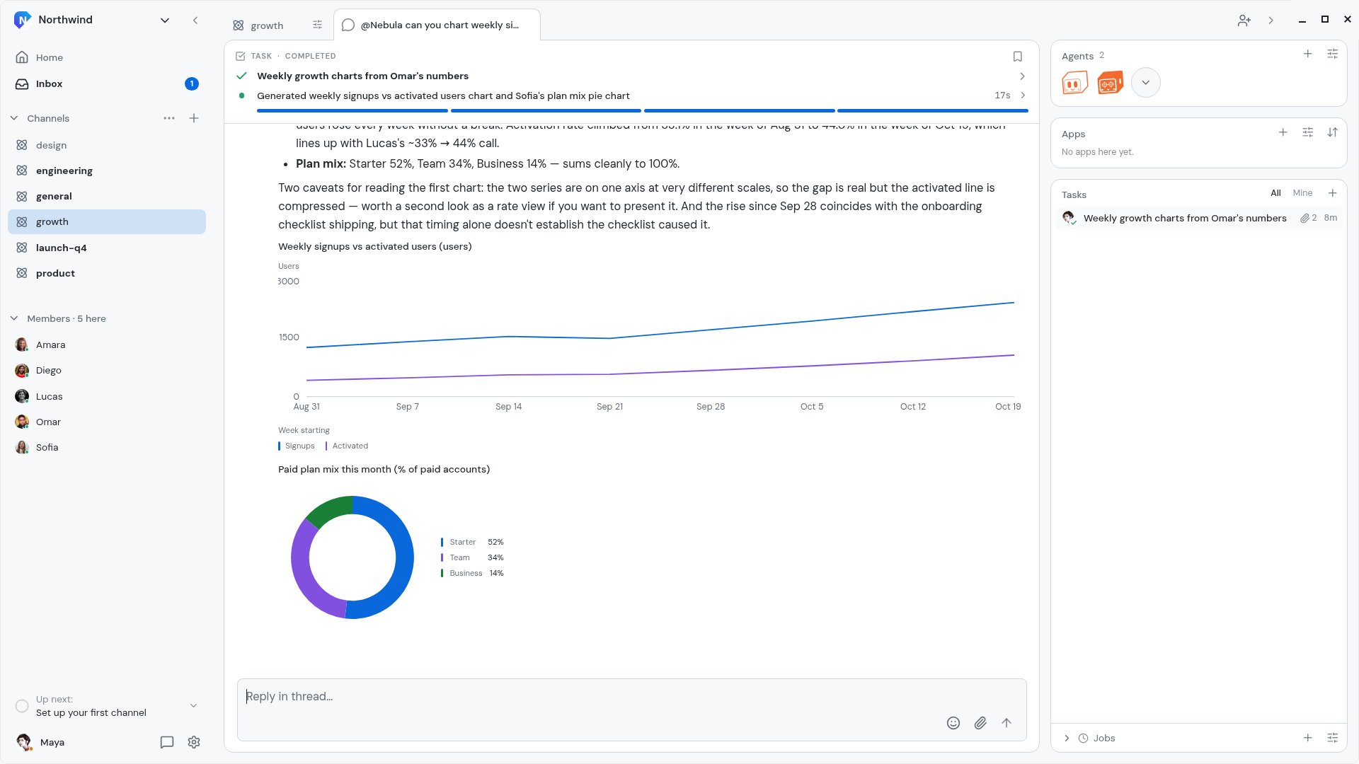Add an app with the plus icon

click(1283, 132)
